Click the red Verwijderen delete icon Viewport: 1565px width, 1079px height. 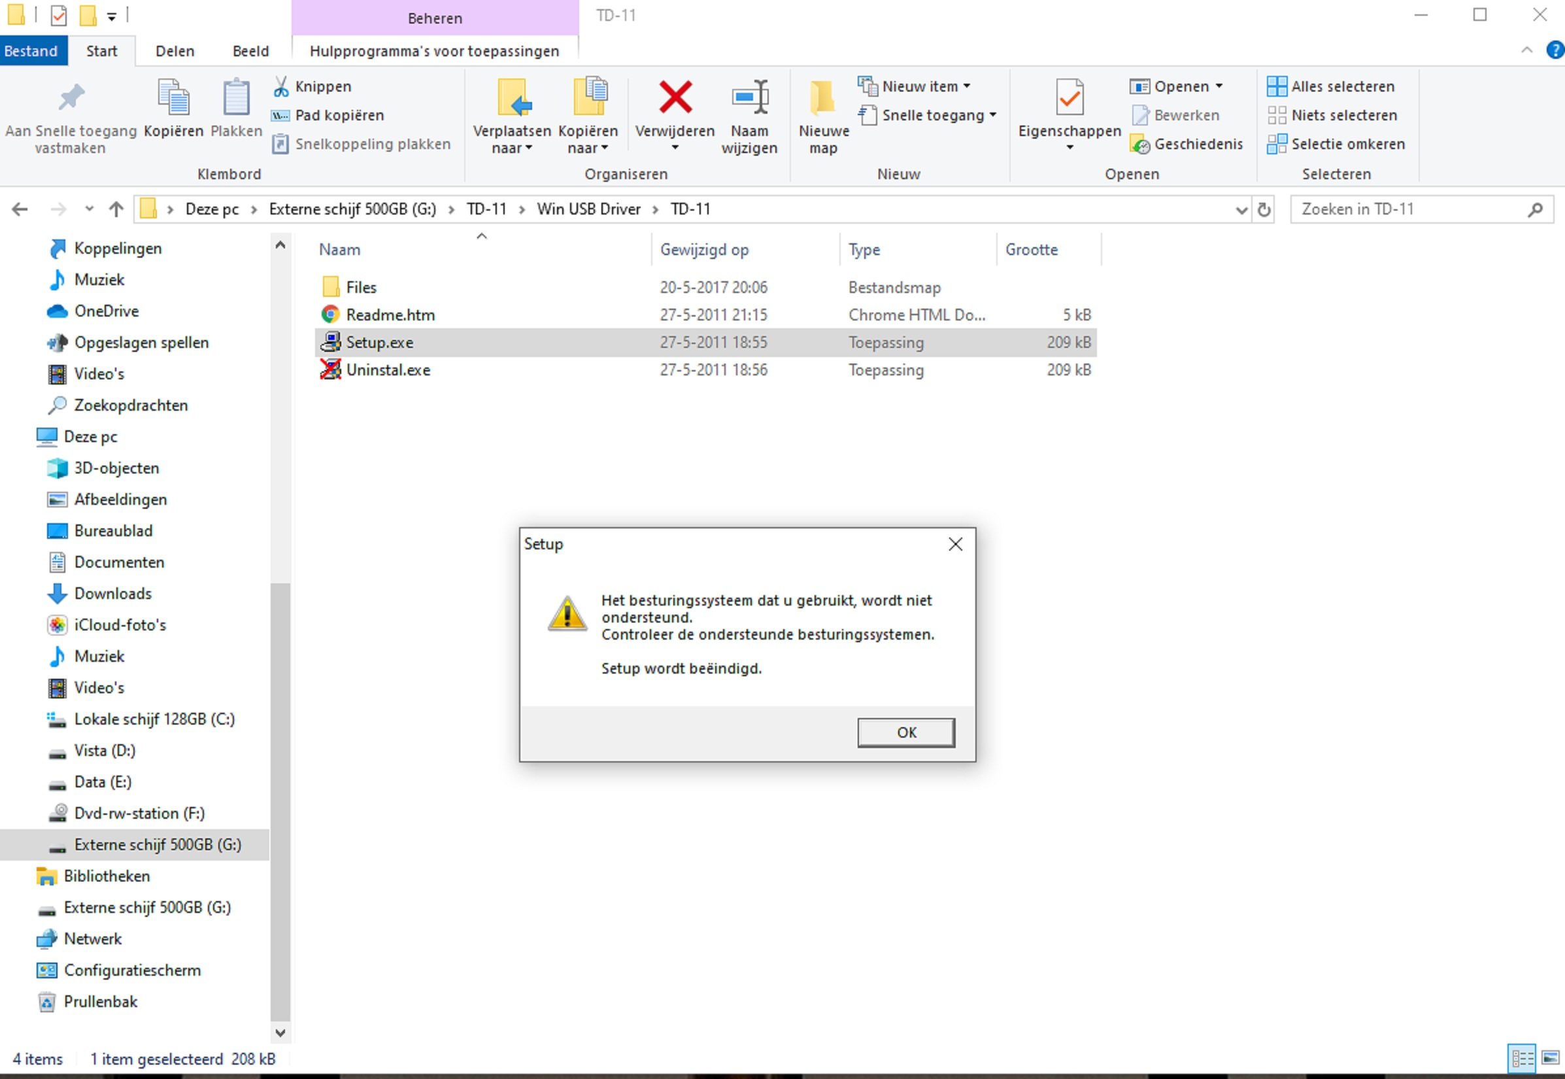[x=675, y=97]
